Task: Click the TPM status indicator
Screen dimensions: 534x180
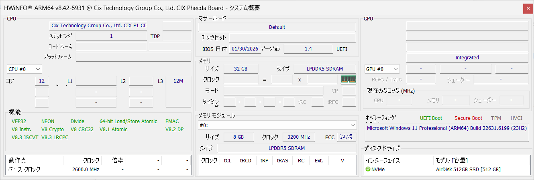Action: point(496,118)
